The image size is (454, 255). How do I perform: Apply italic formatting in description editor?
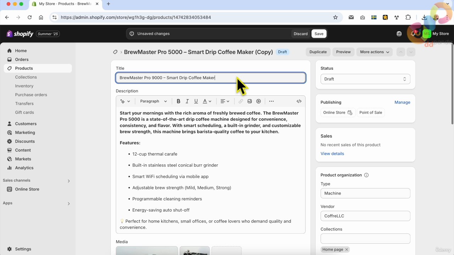(x=187, y=101)
